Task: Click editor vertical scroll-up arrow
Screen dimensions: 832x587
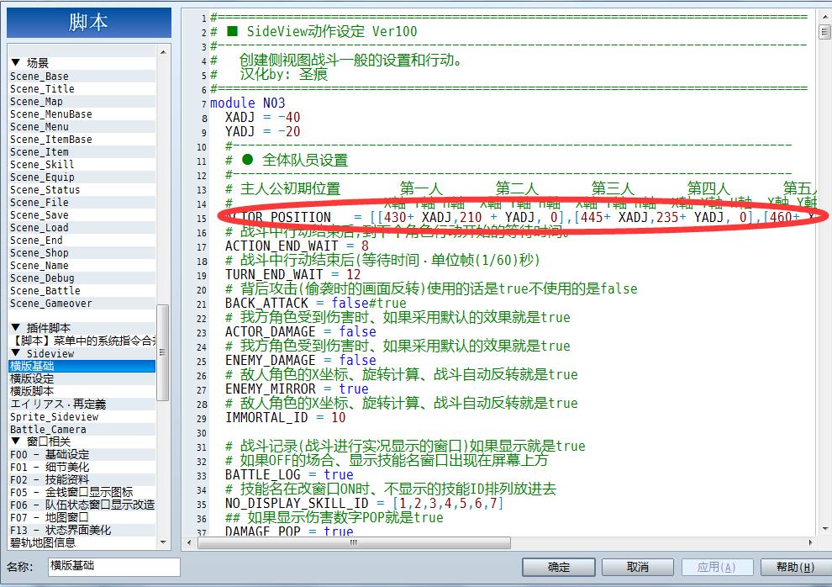Action: pos(824,17)
